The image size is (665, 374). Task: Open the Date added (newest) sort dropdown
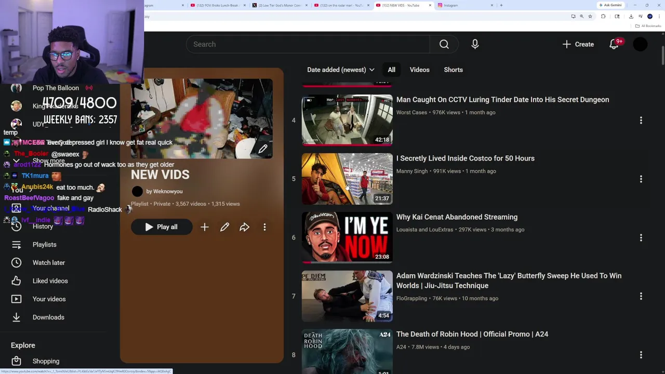(x=340, y=70)
